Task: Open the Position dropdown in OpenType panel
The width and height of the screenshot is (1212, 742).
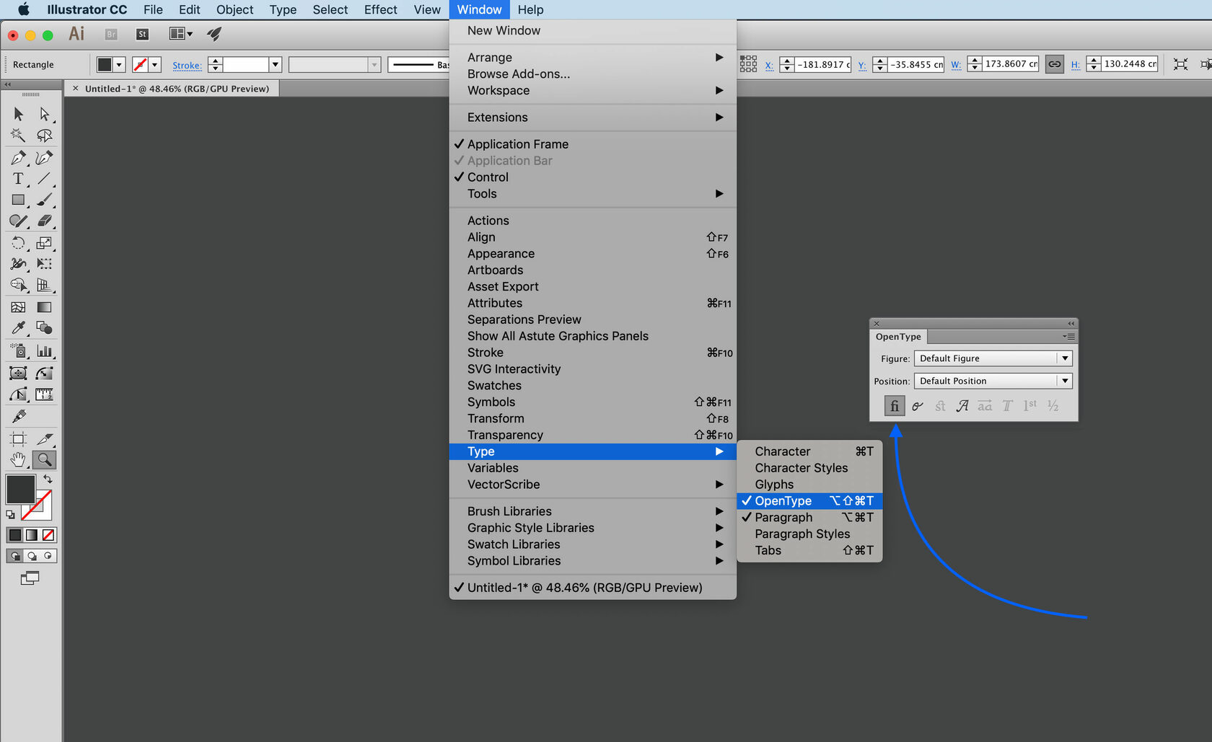Action: 993,381
